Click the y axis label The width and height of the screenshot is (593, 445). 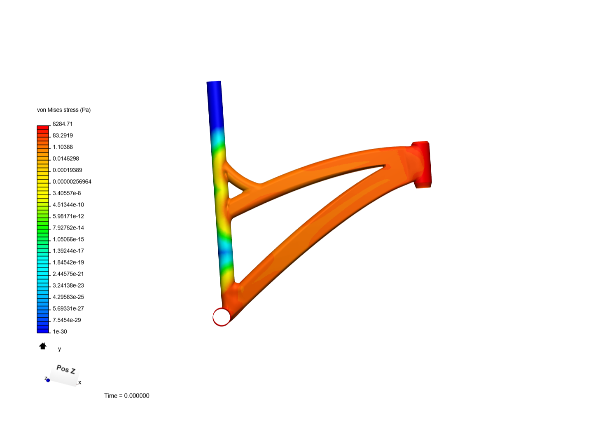pos(59,349)
